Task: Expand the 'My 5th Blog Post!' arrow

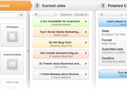Action: [x=86, y=43]
